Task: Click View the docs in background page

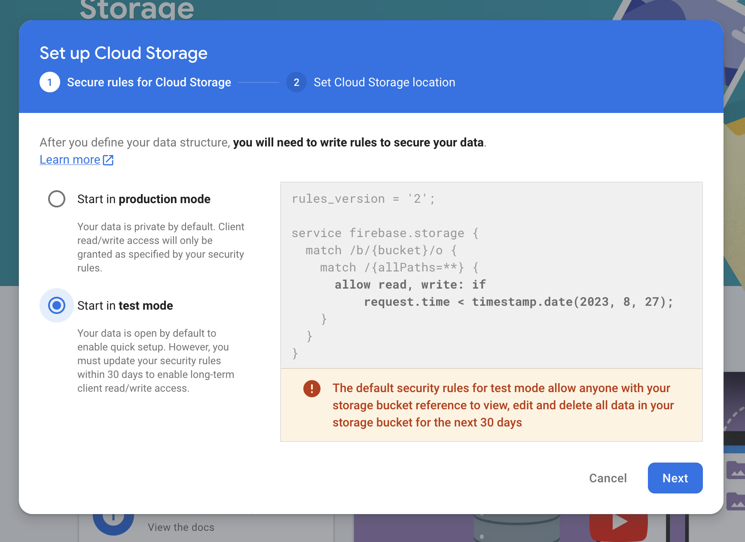Action: [x=181, y=527]
